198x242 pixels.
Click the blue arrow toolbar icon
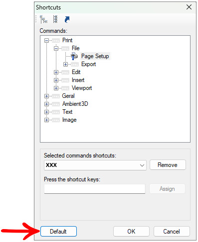pos(67,19)
